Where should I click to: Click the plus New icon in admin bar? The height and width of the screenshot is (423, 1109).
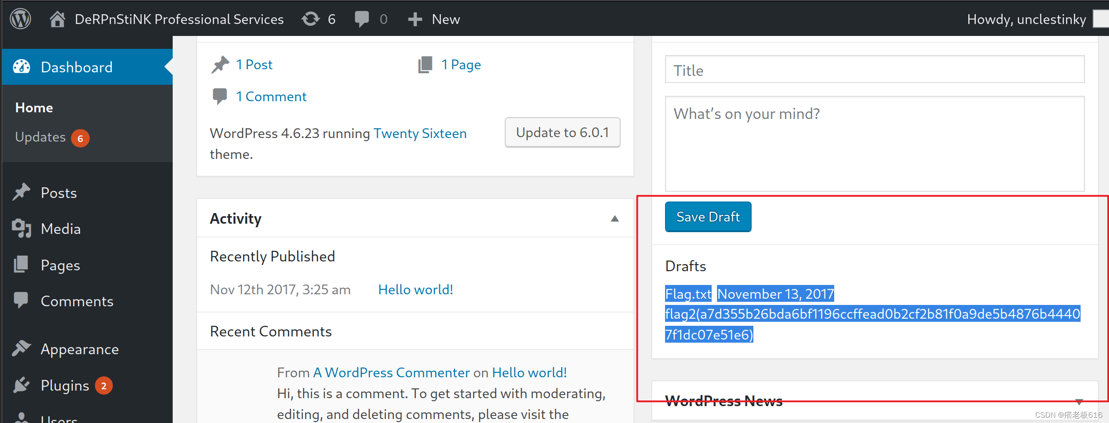tap(415, 19)
